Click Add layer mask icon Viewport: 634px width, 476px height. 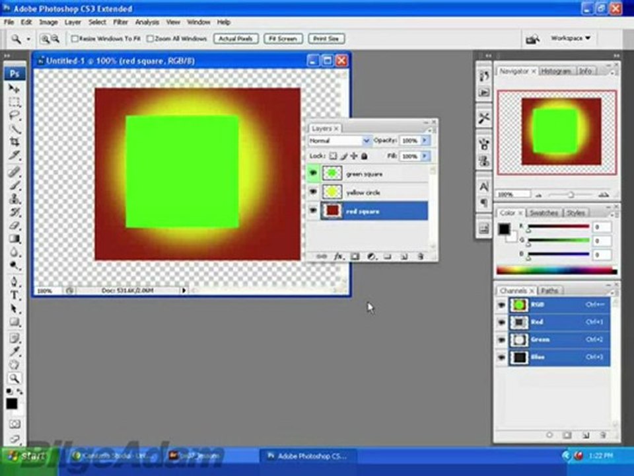point(355,257)
